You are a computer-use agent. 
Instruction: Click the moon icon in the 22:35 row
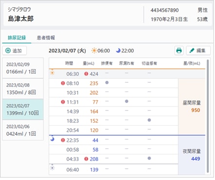[x=52, y=139]
